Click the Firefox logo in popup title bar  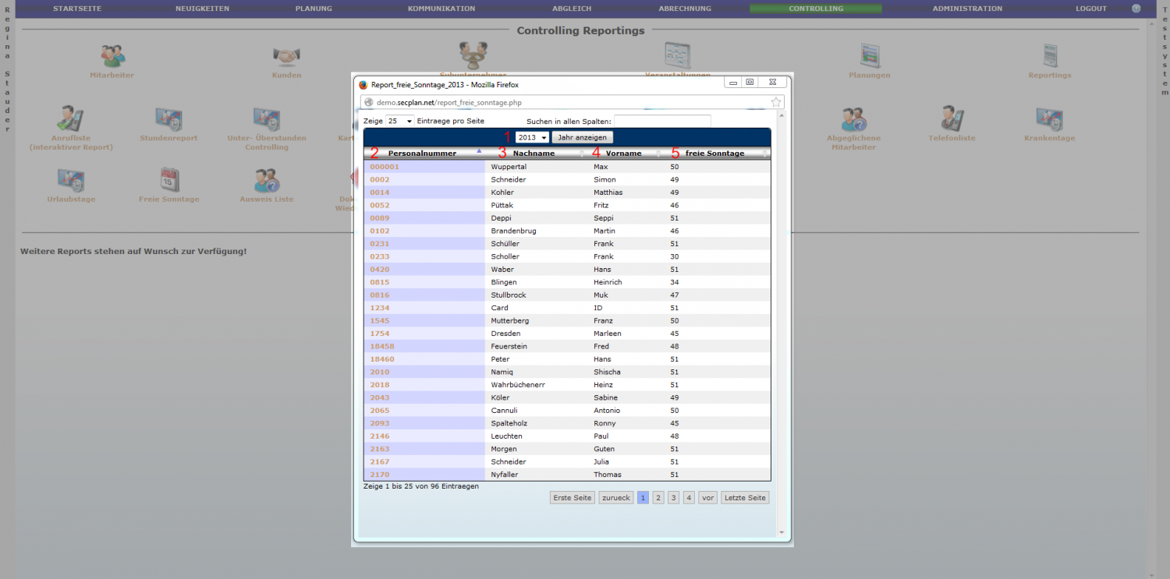pos(363,84)
